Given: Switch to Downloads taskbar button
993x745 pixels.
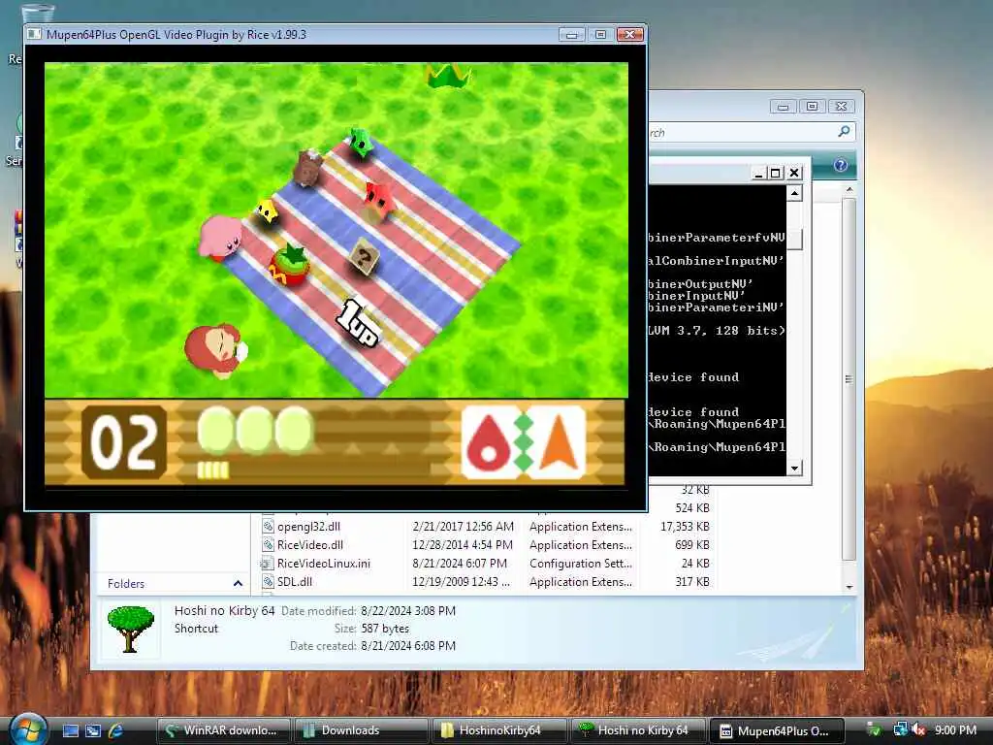Looking at the screenshot, I should coord(361,730).
